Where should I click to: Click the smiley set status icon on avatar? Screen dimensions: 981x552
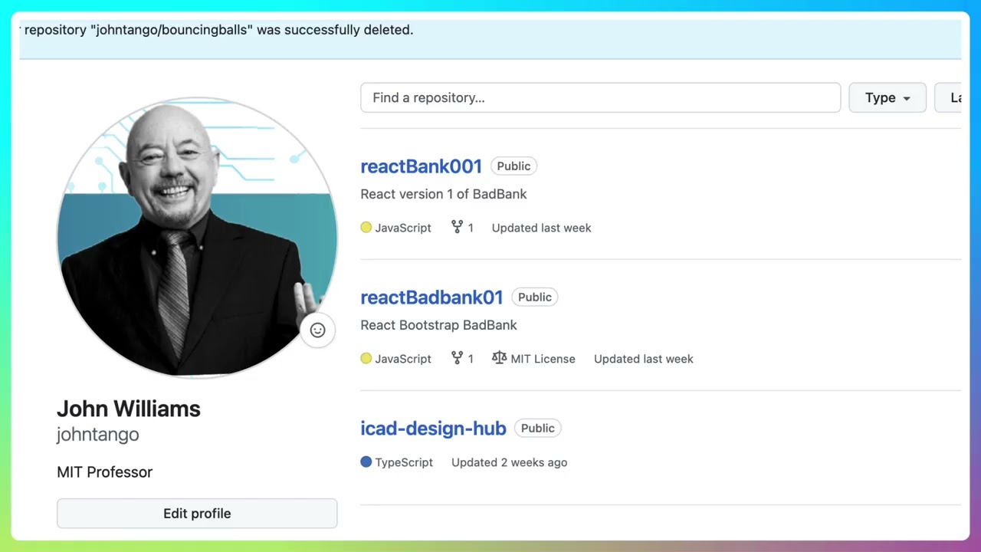tap(317, 330)
